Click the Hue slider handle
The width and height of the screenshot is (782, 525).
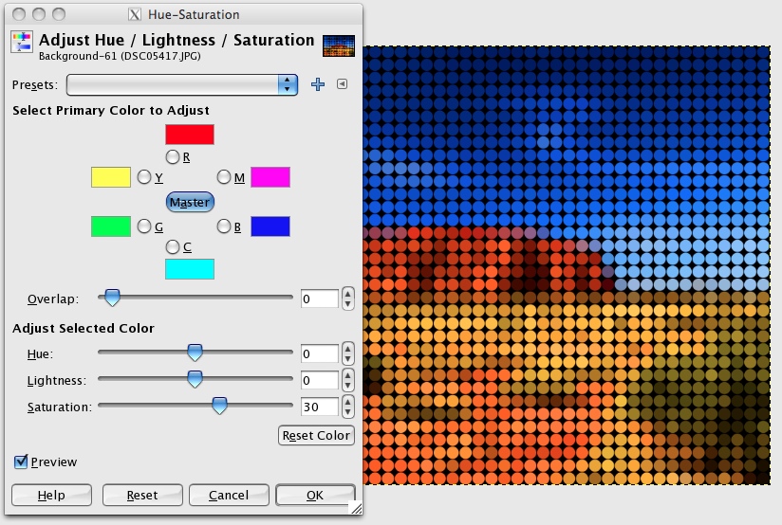click(195, 353)
